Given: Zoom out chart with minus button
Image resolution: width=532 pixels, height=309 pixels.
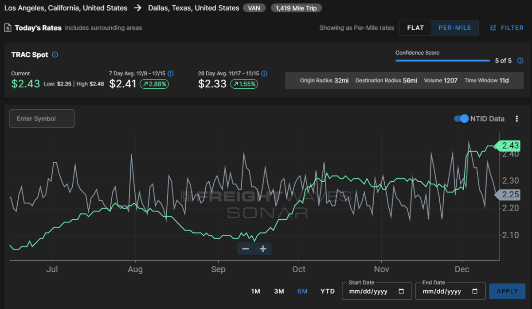Looking at the screenshot, I should click(246, 249).
